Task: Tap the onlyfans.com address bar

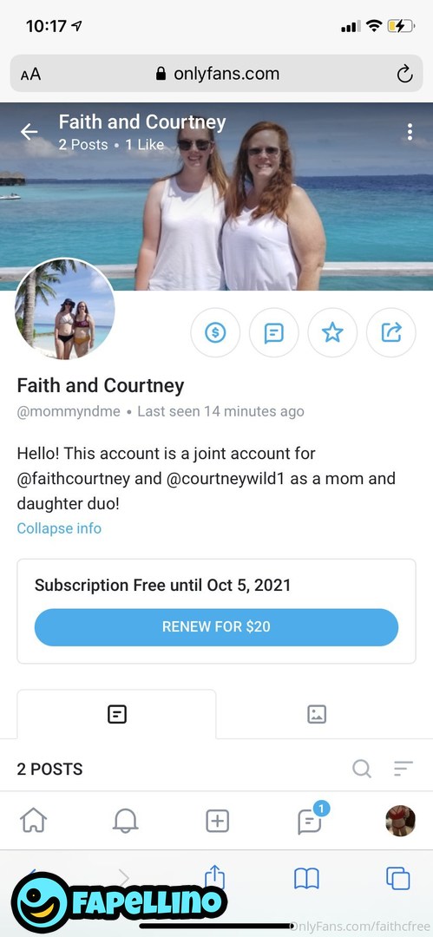Action: point(217,74)
